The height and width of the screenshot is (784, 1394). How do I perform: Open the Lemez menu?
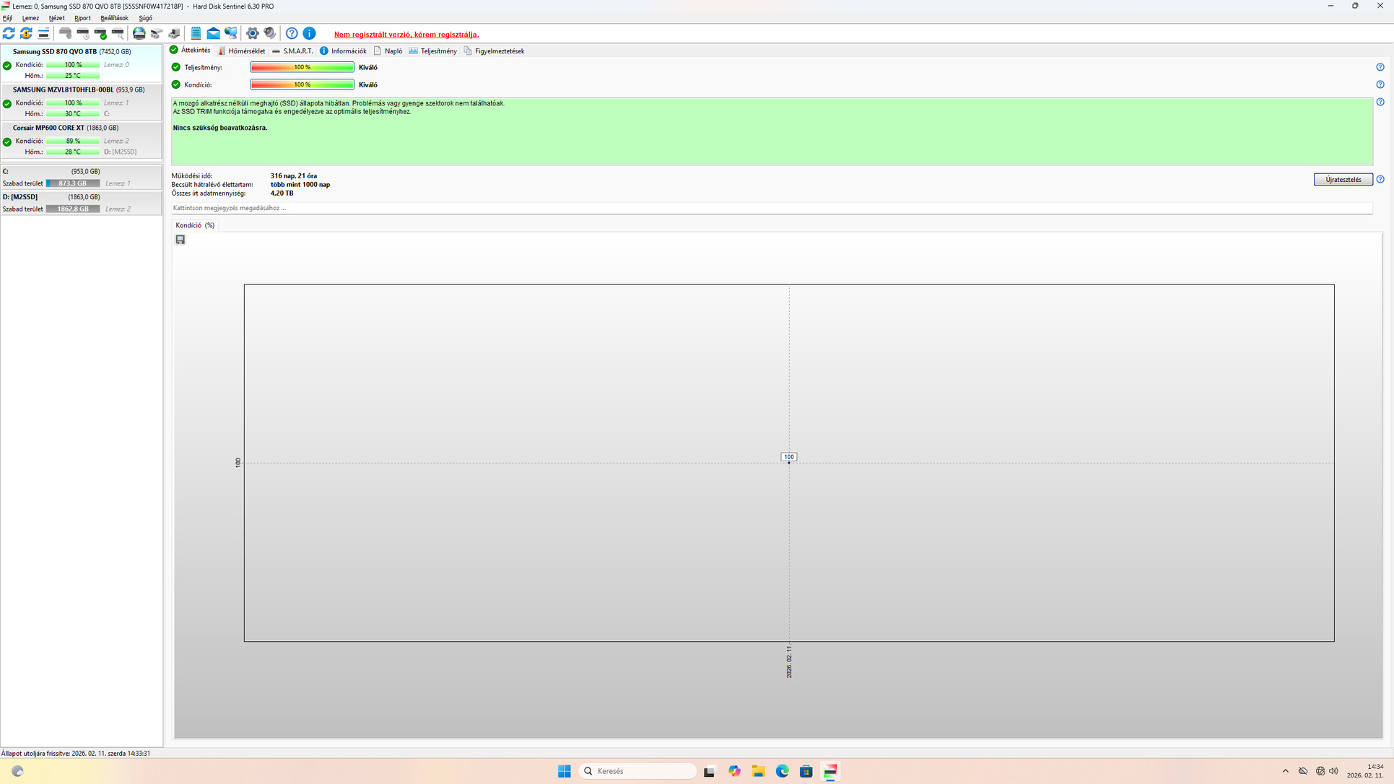[30, 18]
